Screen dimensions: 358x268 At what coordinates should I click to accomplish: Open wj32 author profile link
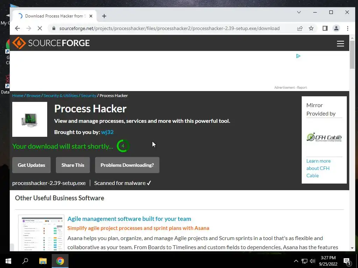point(107,132)
